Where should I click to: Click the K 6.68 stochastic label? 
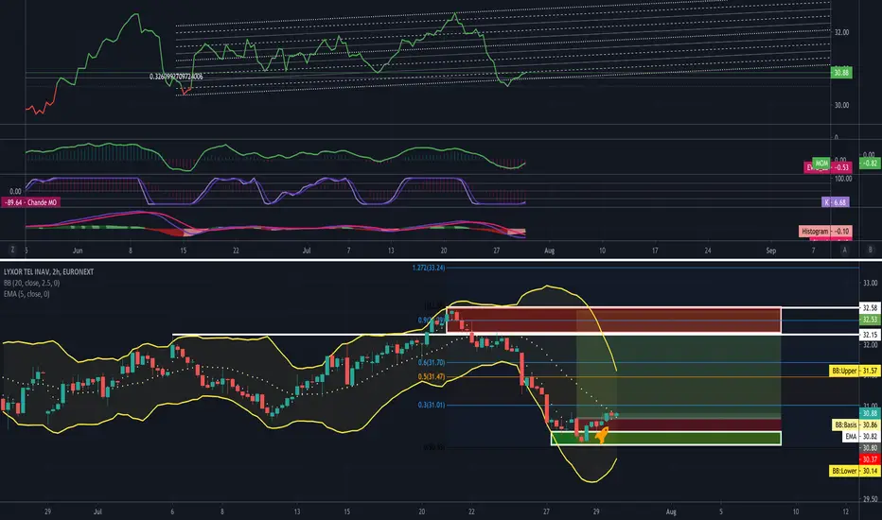click(836, 202)
